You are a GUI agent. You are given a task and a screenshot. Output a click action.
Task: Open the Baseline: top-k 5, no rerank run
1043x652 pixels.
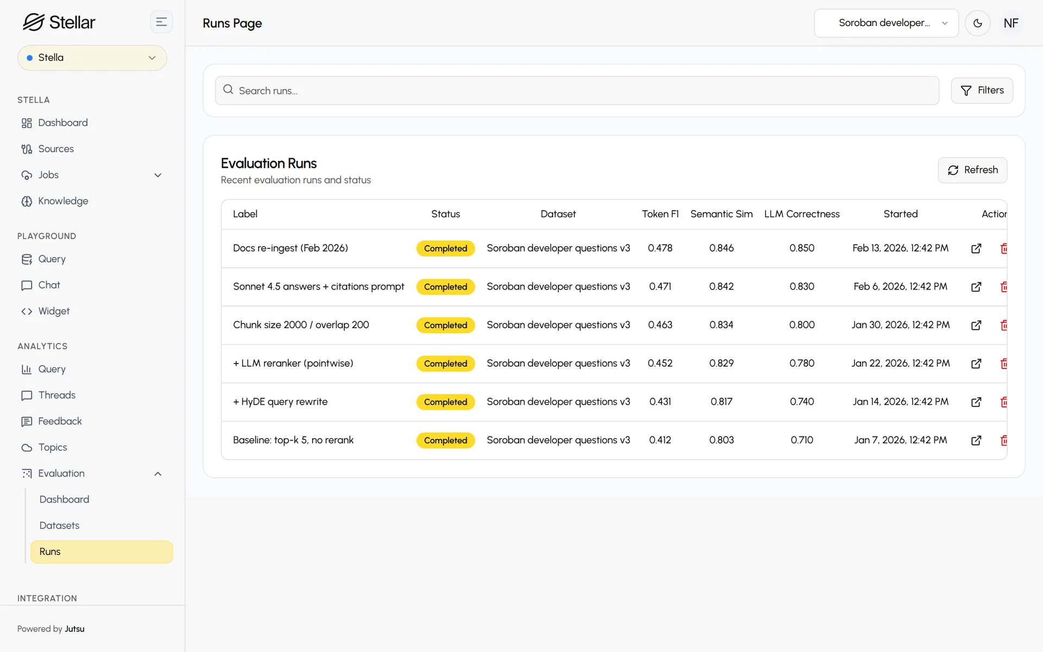(976, 440)
